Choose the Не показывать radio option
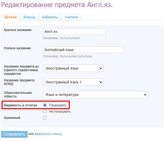Image resolution: width=164 pixels, height=141 pixels. (x=45, y=112)
